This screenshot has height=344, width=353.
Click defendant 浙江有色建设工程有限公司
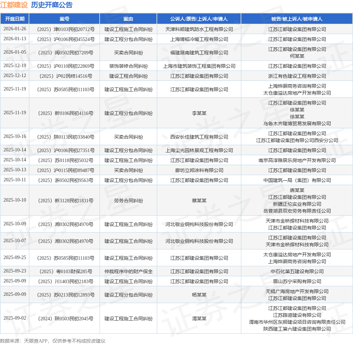297,76
